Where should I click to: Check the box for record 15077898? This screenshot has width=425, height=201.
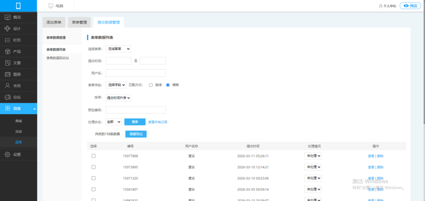pos(93,156)
